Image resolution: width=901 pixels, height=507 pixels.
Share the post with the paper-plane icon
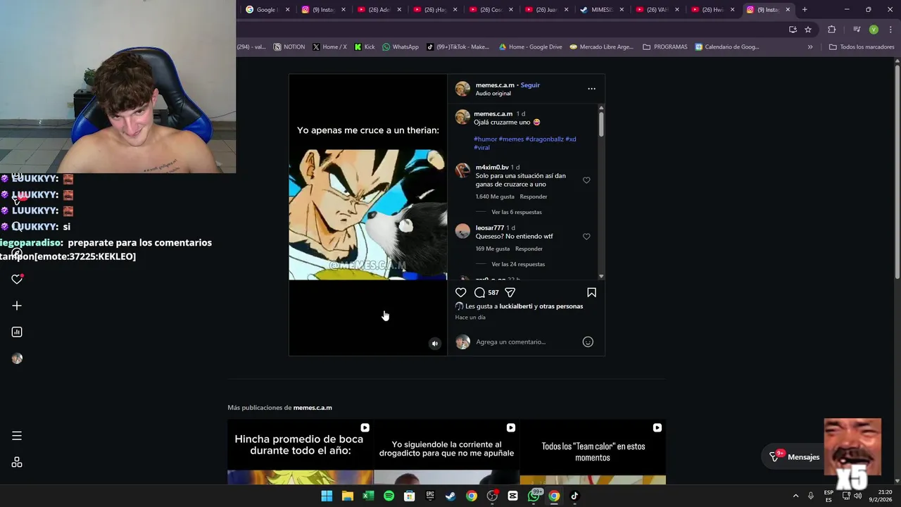pos(510,292)
